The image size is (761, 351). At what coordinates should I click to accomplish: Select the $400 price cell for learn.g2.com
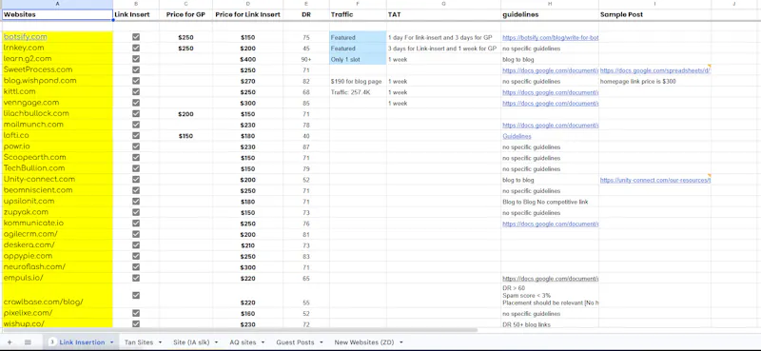247,59
